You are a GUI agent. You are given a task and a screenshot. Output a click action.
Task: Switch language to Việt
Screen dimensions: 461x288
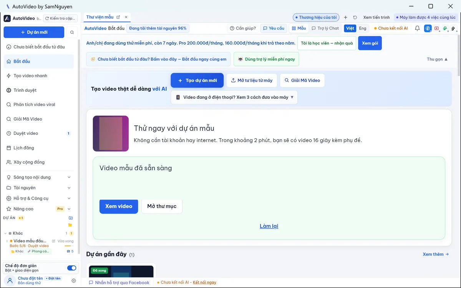pos(350,28)
